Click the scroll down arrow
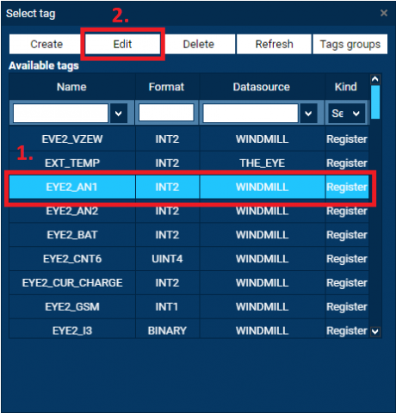 pyautogui.click(x=375, y=331)
